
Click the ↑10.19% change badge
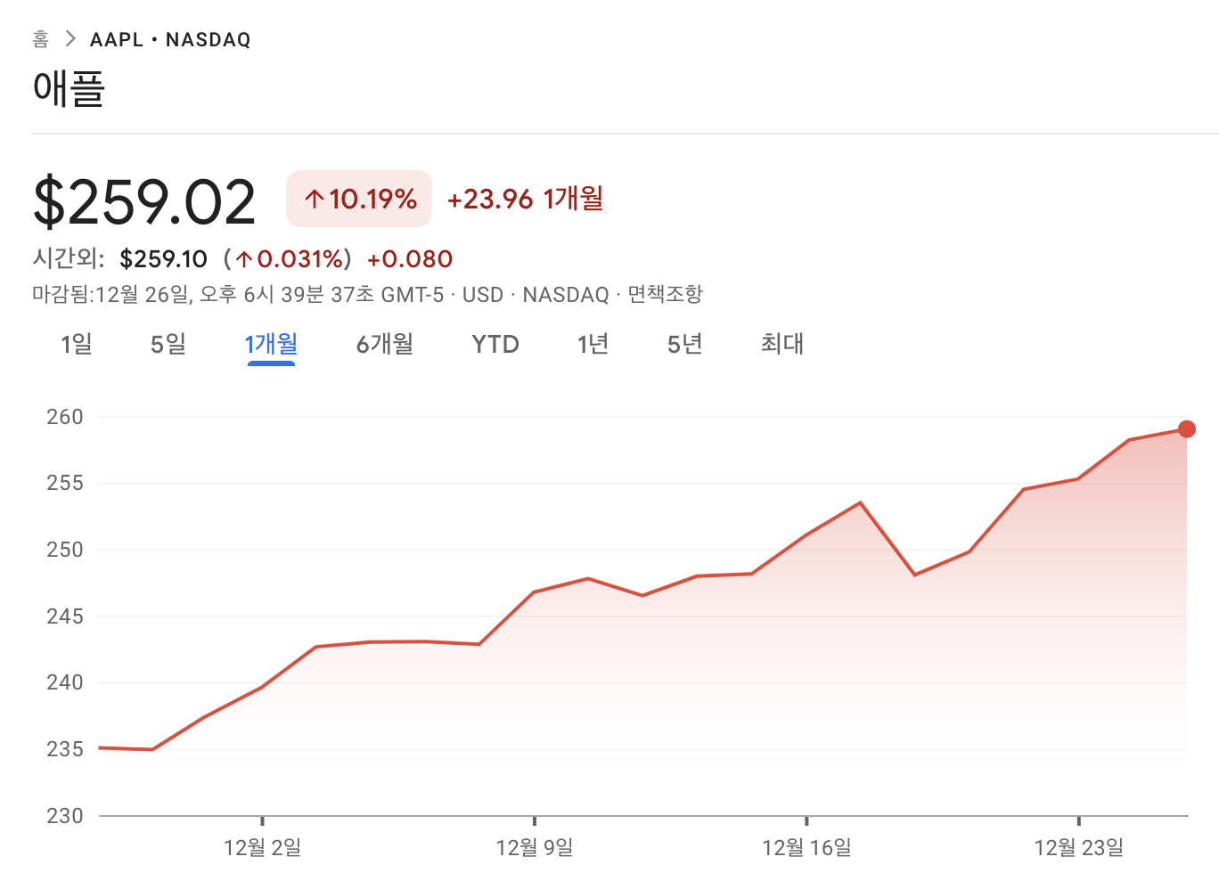(x=359, y=199)
